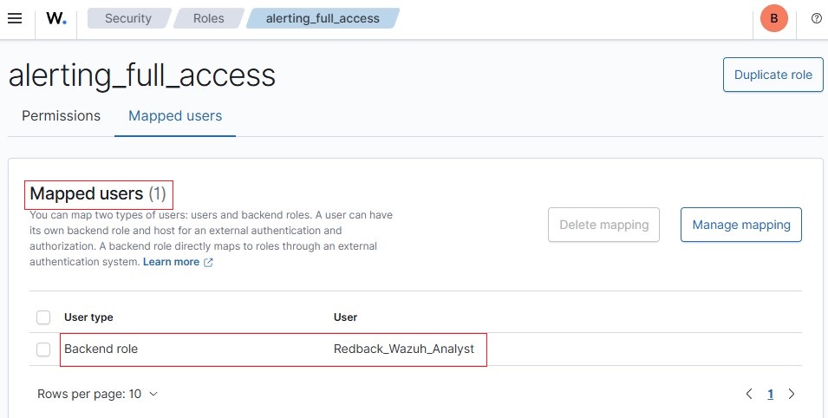Screen dimensions: 828x418
Task: Navigate to Security breadcrumb
Action: pyautogui.click(x=127, y=18)
